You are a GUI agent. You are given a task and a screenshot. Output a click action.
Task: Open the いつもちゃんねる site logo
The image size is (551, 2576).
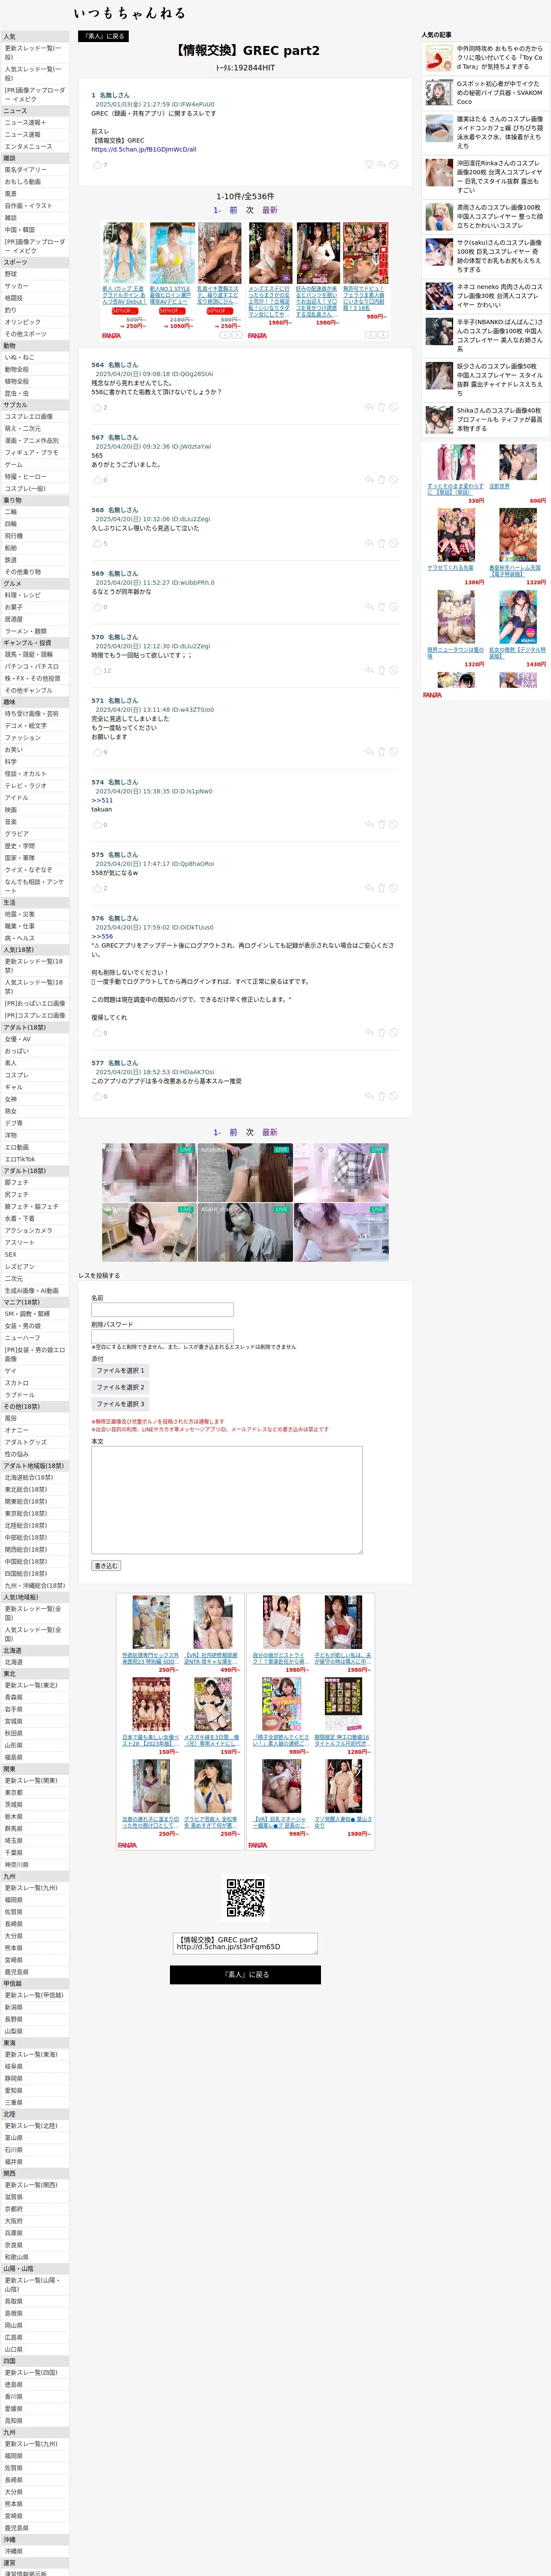[x=129, y=13]
